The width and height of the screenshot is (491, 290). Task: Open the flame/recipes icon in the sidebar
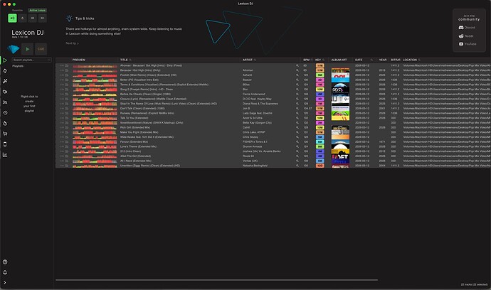pyautogui.click(x=5, y=123)
